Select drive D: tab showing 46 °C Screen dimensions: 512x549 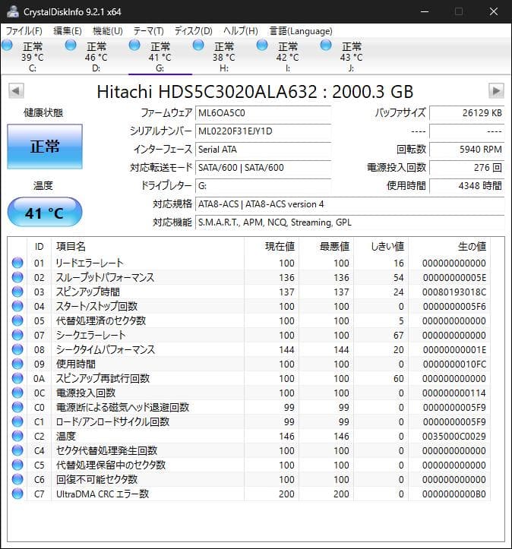96,56
